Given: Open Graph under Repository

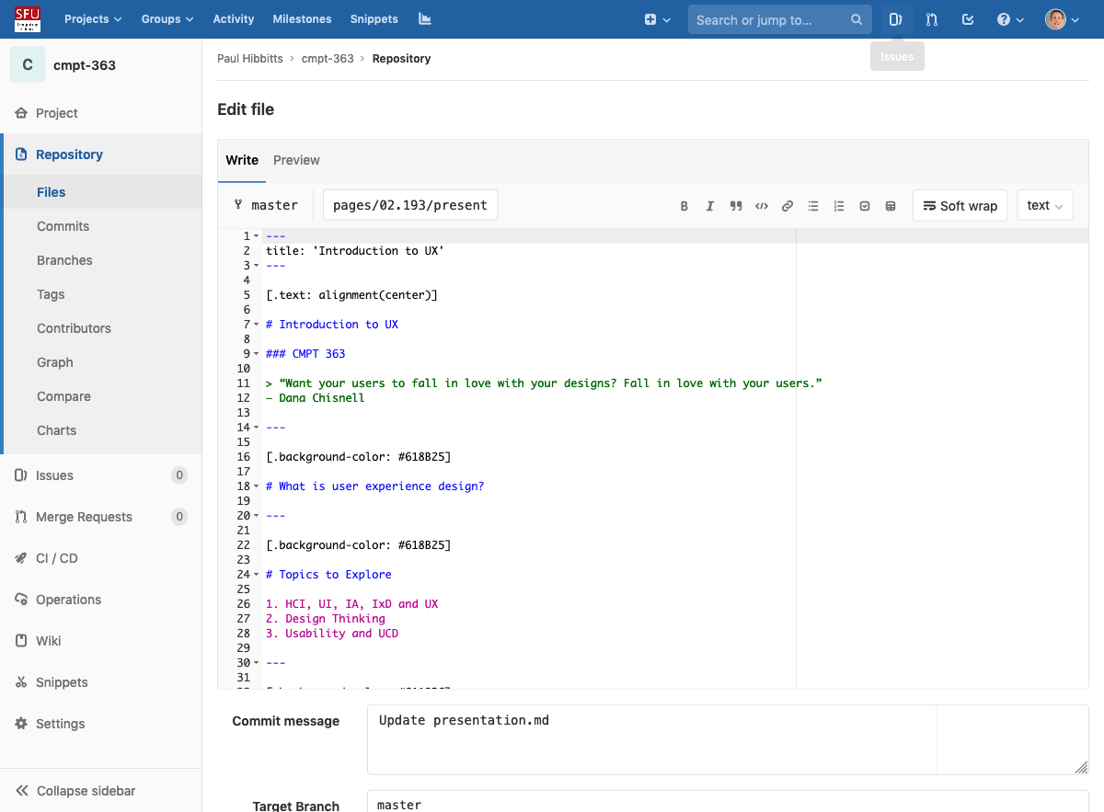Looking at the screenshot, I should (x=101, y=362).
